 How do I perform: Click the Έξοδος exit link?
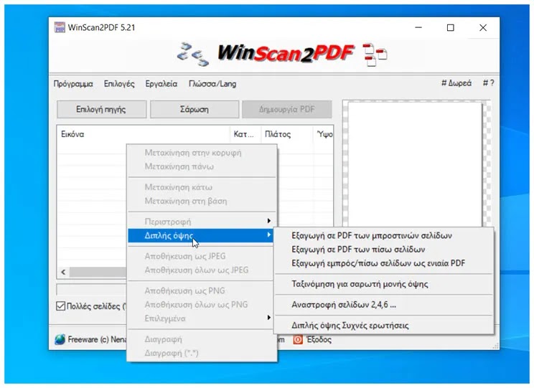tap(319, 340)
